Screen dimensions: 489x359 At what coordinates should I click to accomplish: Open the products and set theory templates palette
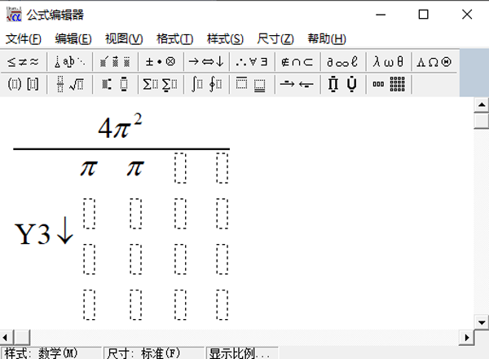tap(342, 84)
